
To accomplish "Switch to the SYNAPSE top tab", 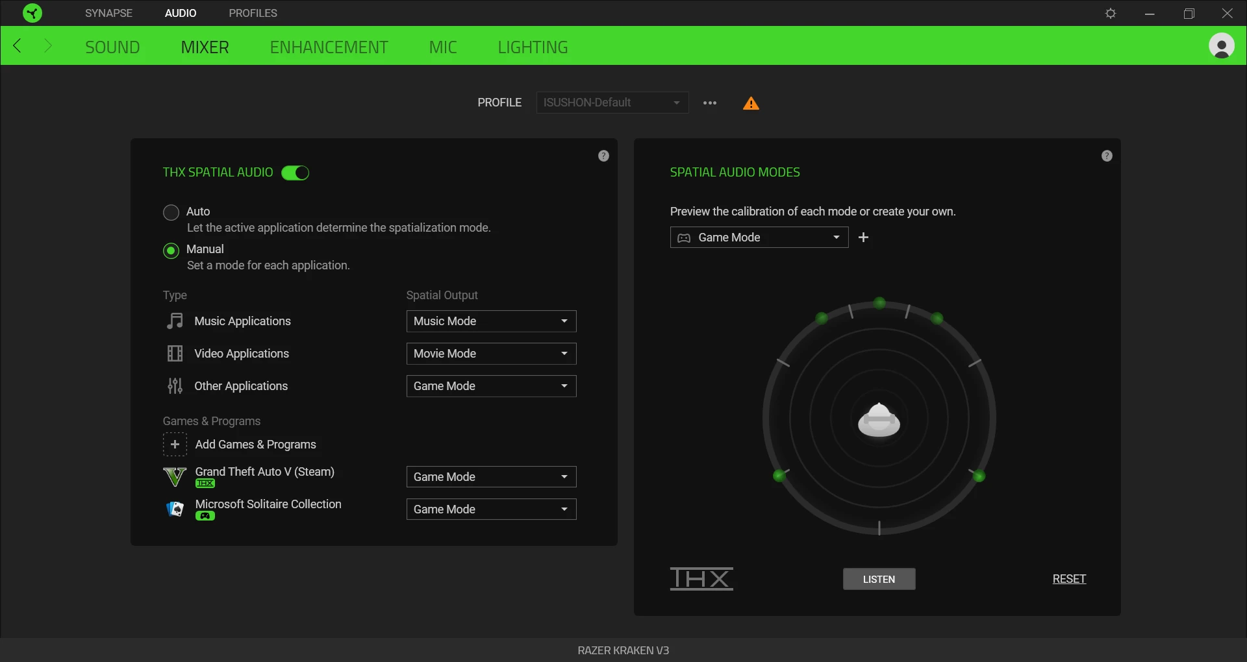I will pos(108,13).
